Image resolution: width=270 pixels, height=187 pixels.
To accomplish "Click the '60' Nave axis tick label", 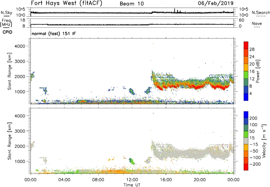I will coord(241,20).
